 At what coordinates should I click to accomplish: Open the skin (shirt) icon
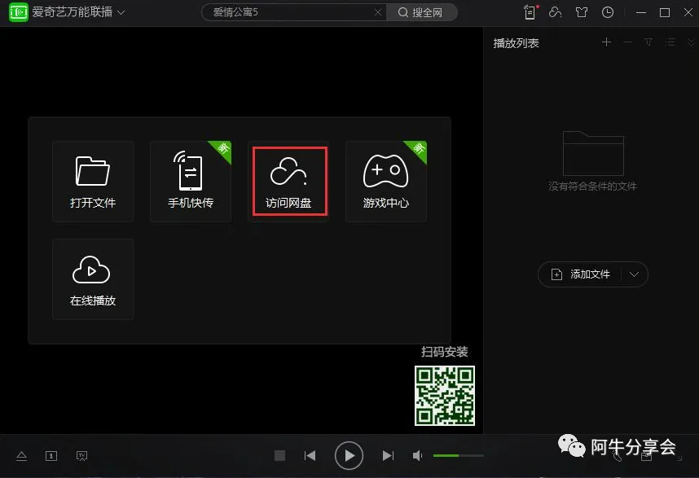click(x=582, y=12)
